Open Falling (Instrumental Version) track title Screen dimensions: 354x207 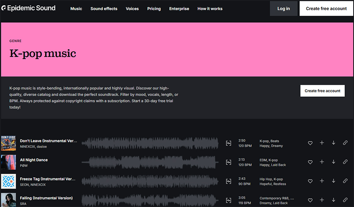coord(46,198)
